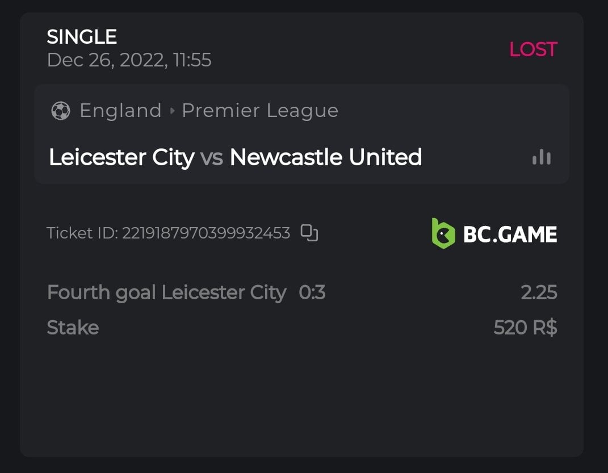Screen dimensions: 608x473
Task: Click Newcastle United team name
Action: pyautogui.click(x=325, y=157)
